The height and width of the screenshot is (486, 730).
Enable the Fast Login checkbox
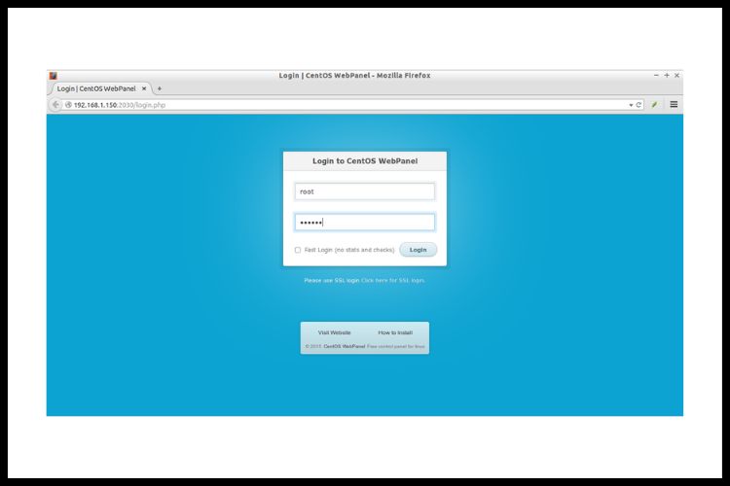click(298, 250)
